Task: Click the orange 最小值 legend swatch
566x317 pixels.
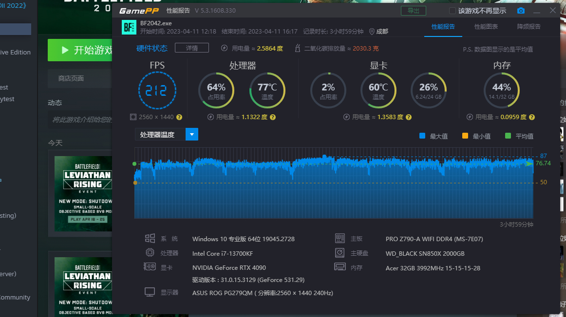Action: 465,136
